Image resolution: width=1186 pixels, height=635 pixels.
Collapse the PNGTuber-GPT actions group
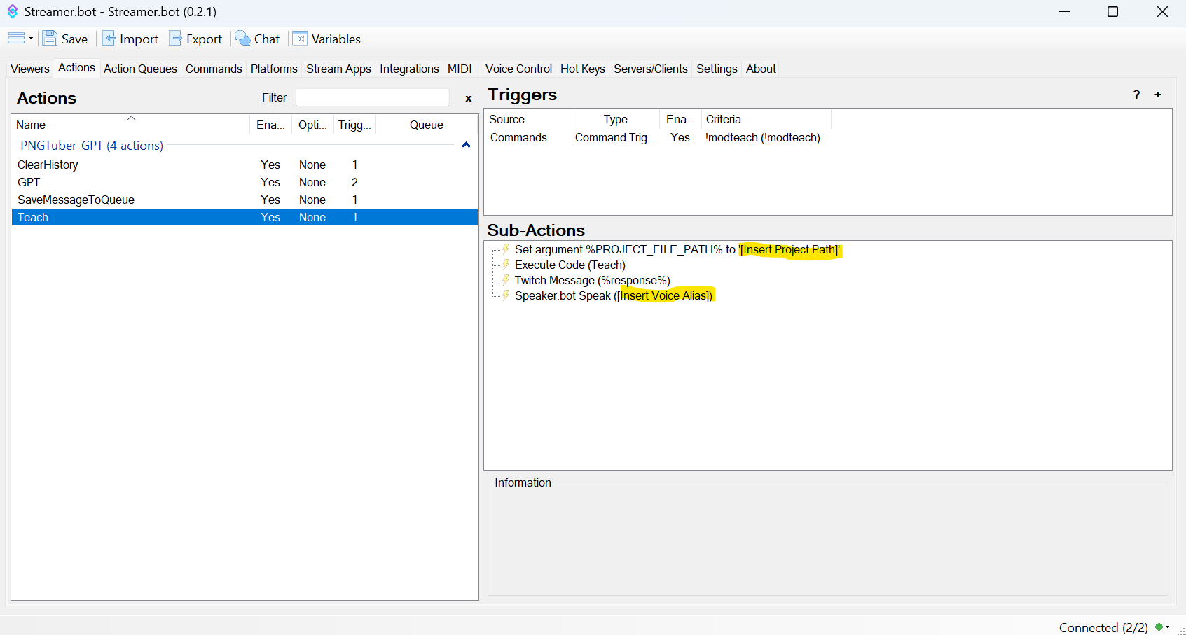(466, 145)
